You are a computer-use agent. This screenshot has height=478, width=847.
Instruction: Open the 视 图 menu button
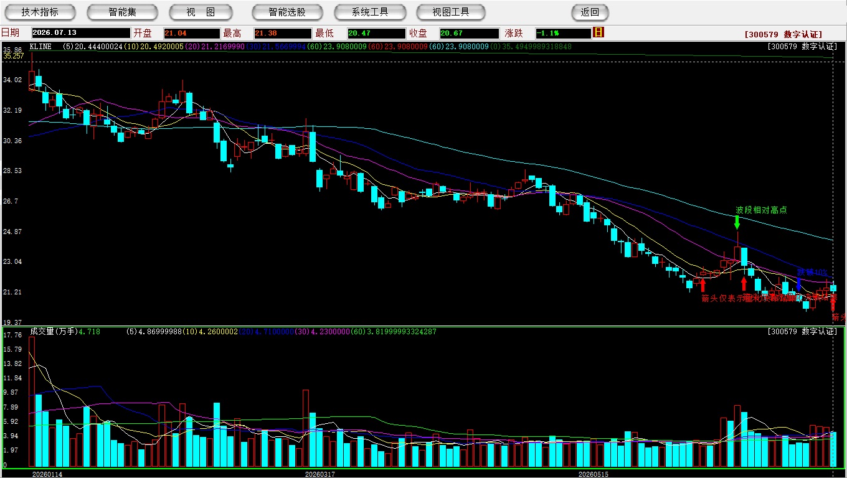[201, 12]
